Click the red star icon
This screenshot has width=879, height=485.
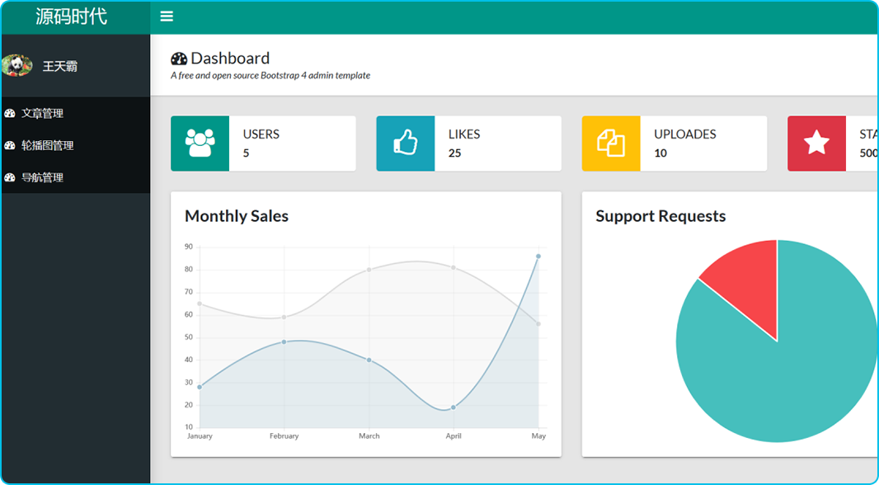(816, 144)
